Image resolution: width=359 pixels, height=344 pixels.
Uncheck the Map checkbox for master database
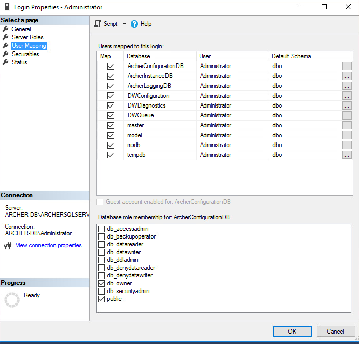[x=111, y=125]
